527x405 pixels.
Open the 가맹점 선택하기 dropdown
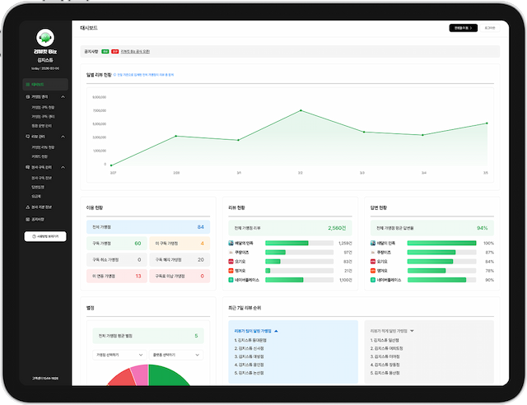115,355
